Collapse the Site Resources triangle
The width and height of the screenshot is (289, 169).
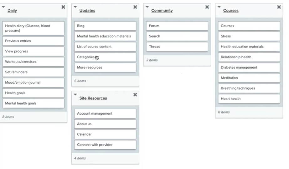(x=75, y=95)
